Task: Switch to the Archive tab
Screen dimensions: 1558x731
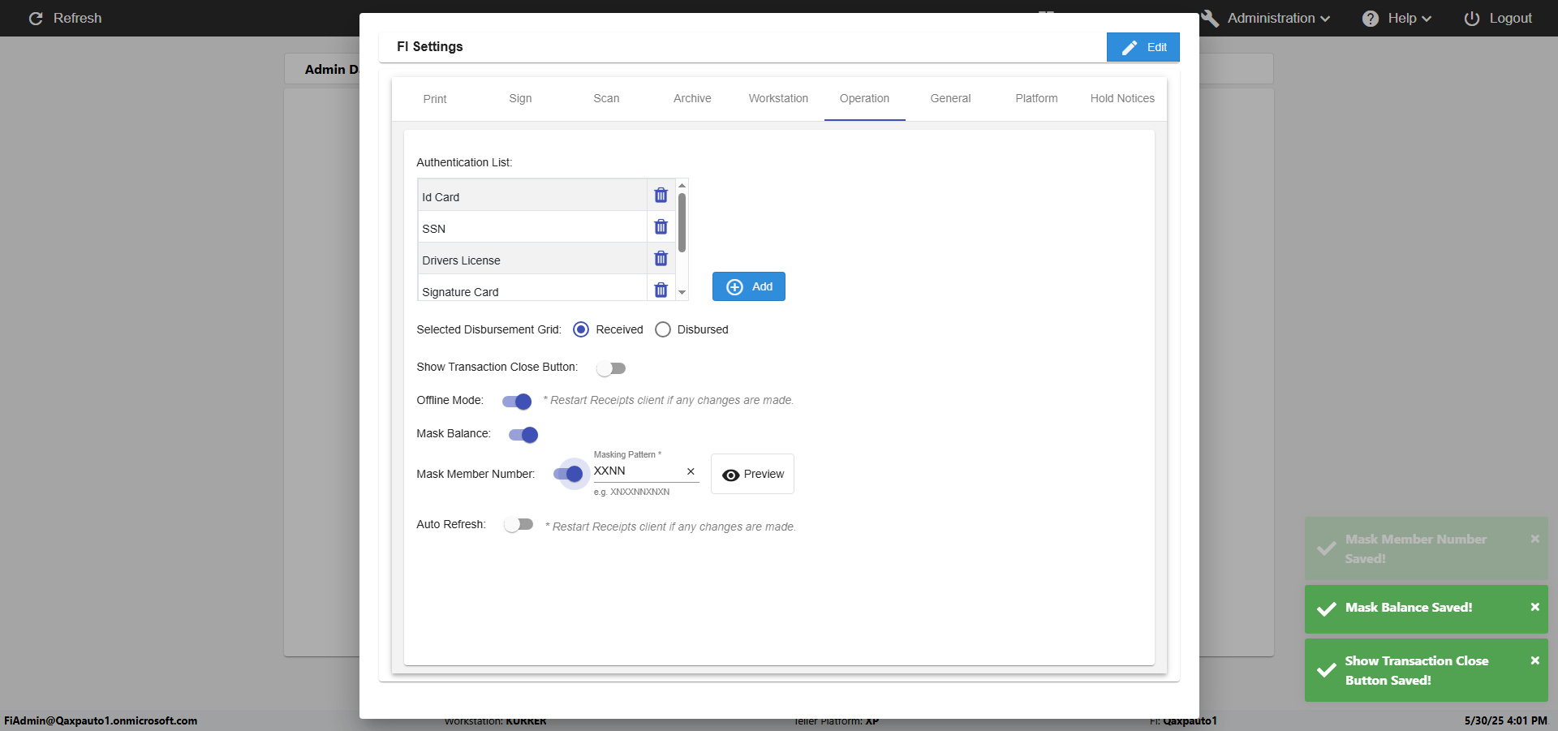Action: click(692, 98)
